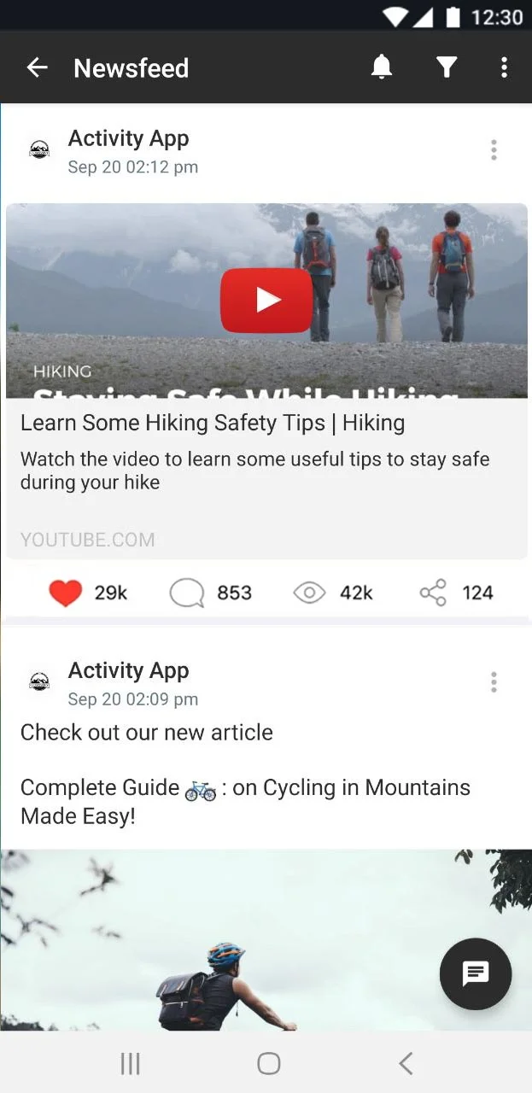The image size is (532, 1093).
Task: Tap the Android home button
Action: click(269, 1063)
